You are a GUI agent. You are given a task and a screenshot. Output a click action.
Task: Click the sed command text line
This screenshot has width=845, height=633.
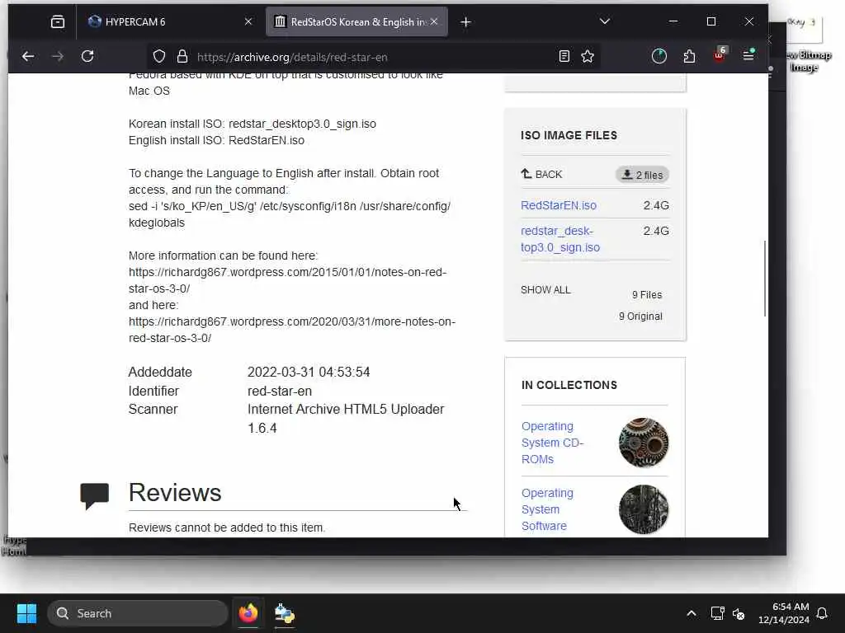pyautogui.click(x=290, y=214)
